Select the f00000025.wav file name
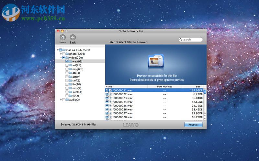The width and height of the screenshot is (259, 161). pyautogui.click(x=122, y=106)
